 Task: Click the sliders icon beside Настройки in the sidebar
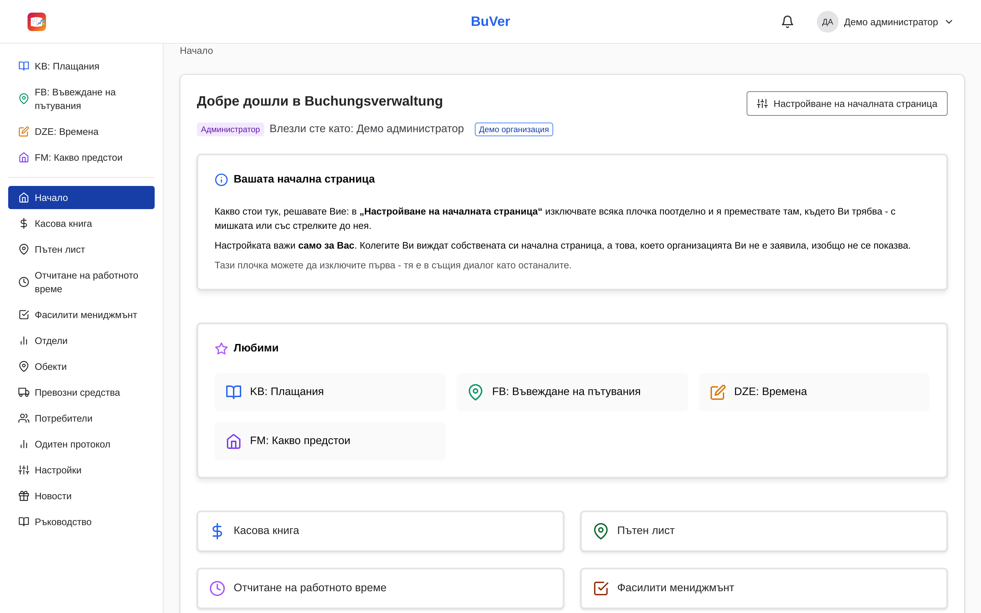pos(24,471)
